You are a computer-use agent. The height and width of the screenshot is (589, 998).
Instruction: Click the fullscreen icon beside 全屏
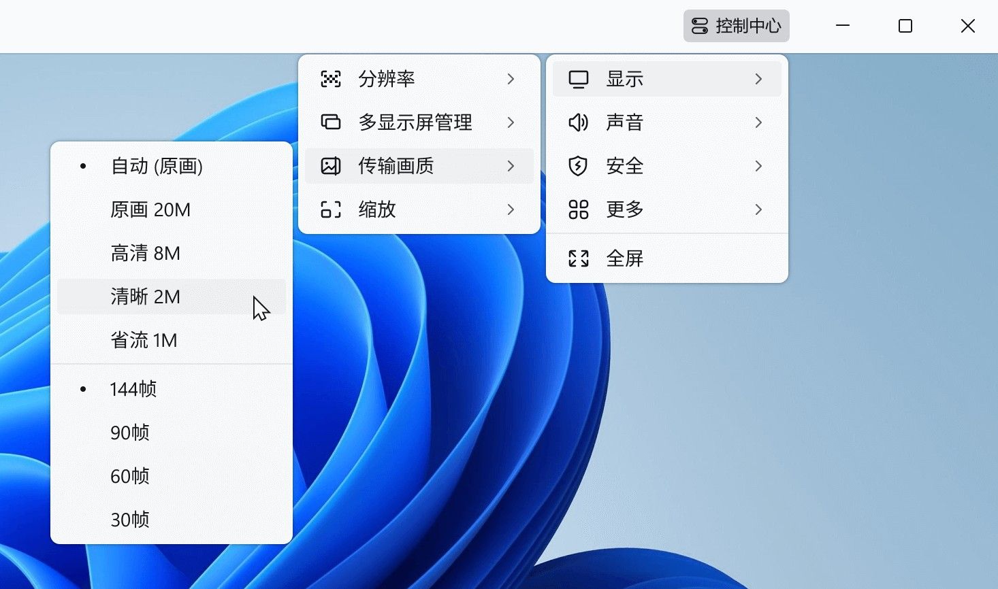click(578, 258)
